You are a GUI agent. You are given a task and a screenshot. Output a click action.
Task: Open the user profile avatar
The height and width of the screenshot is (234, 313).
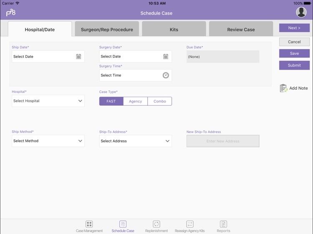click(301, 12)
